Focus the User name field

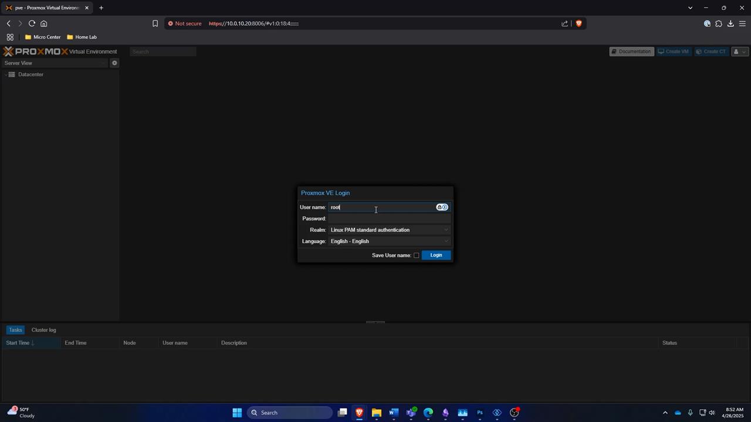pos(390,207)
